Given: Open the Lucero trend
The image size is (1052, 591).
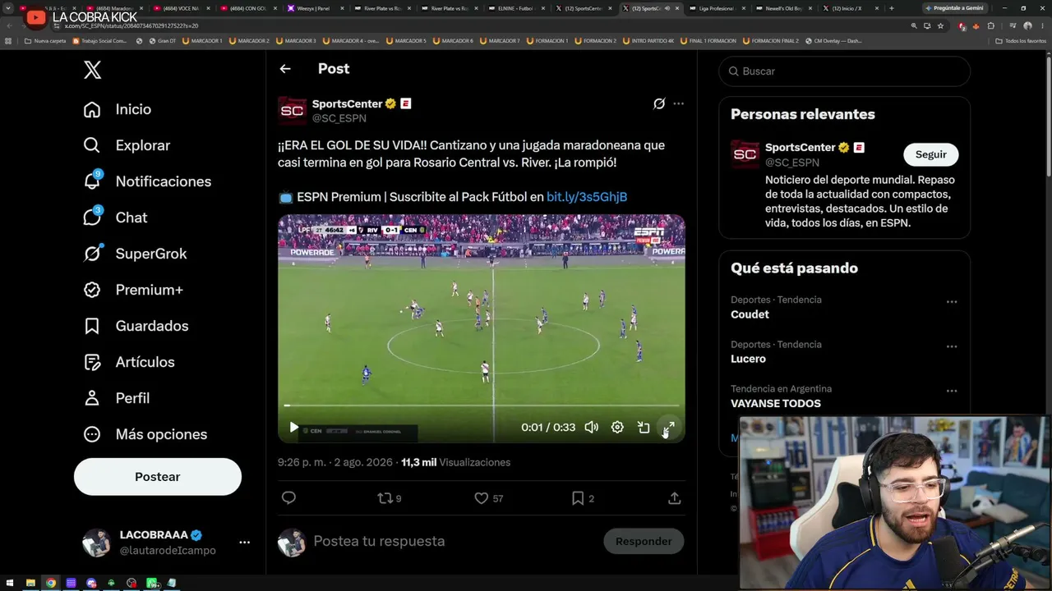Looking at the screenshot, I should click(748, 359).
